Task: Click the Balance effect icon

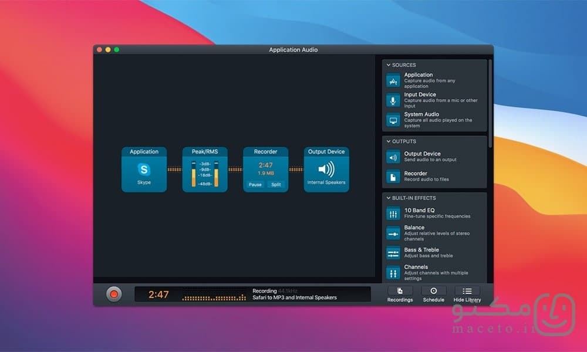Action: click(393, 233)
